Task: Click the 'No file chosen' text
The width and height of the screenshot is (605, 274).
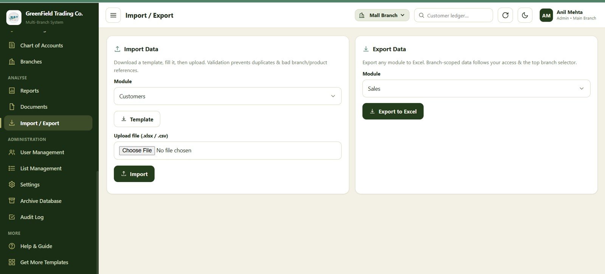Action: click(x=174, y=151)
